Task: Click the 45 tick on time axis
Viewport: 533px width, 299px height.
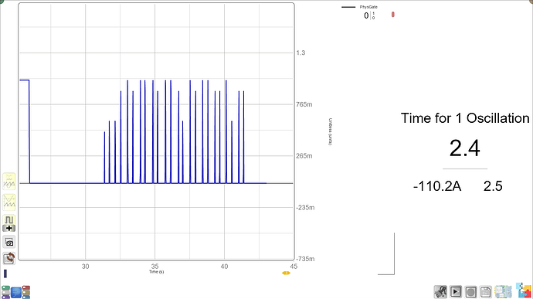Action: coord(294,267)
